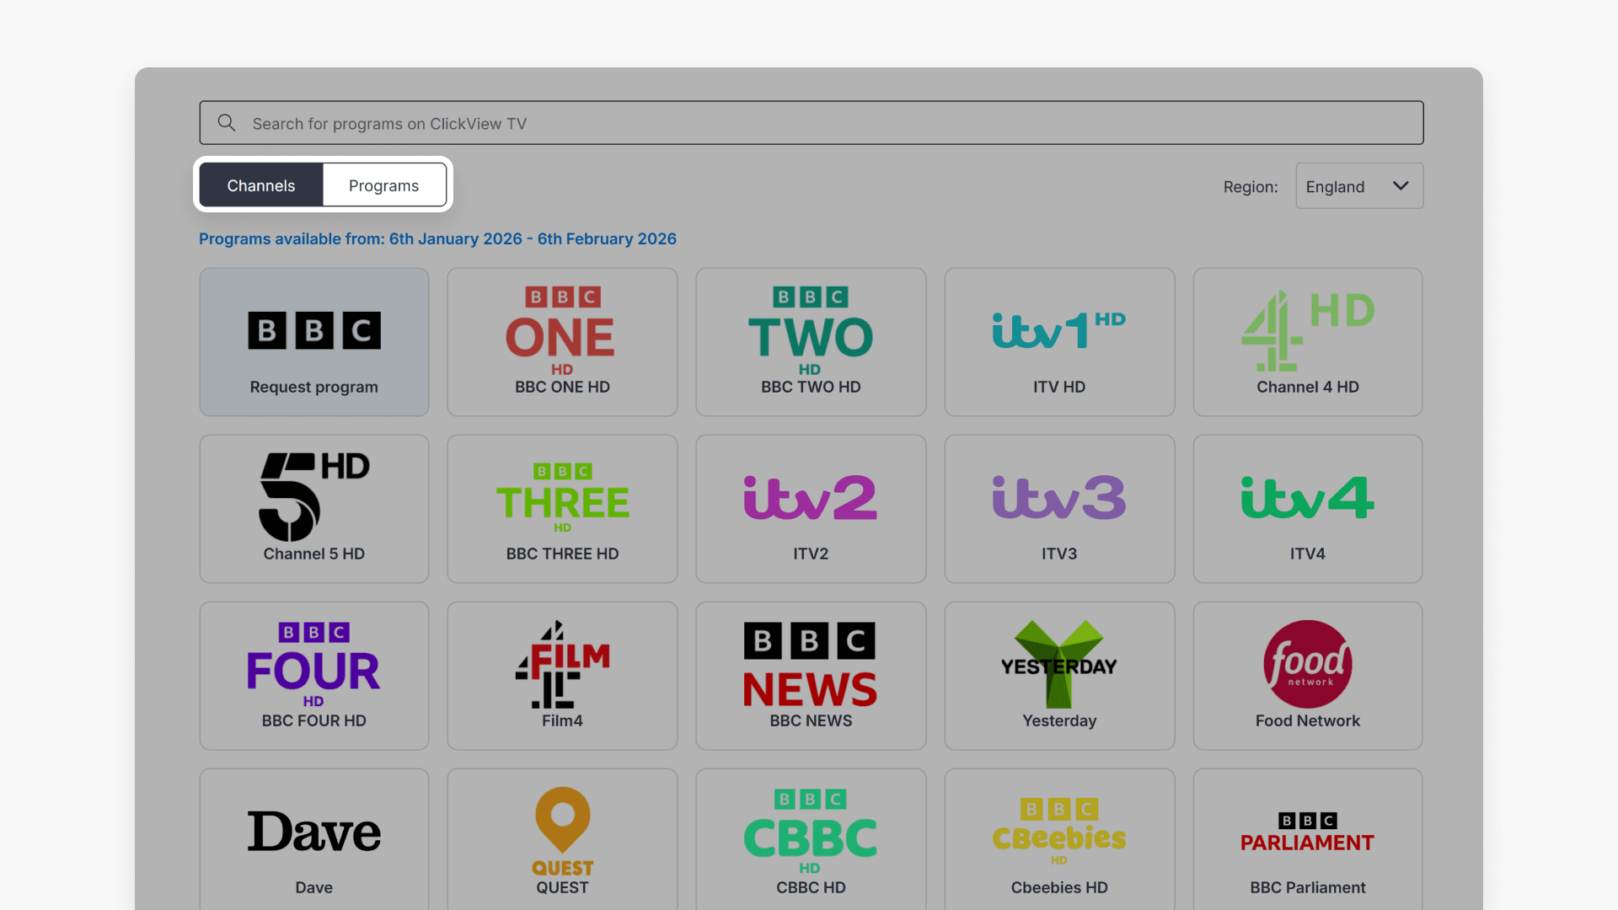Switch to the Programs tab

tap(383, 185)
